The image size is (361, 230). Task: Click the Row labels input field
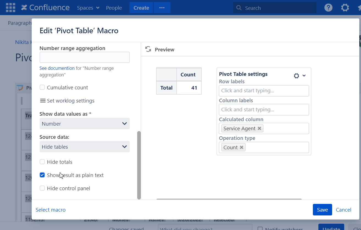[x=263, y=91]
